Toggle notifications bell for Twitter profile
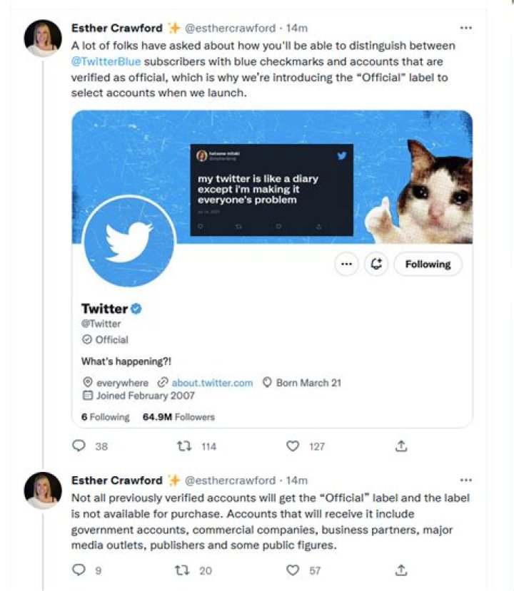Viewport: 514px width, 591px height. [376, 264]
